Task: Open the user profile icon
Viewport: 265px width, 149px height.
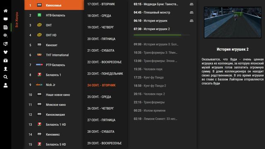Action: pos(5,85)
